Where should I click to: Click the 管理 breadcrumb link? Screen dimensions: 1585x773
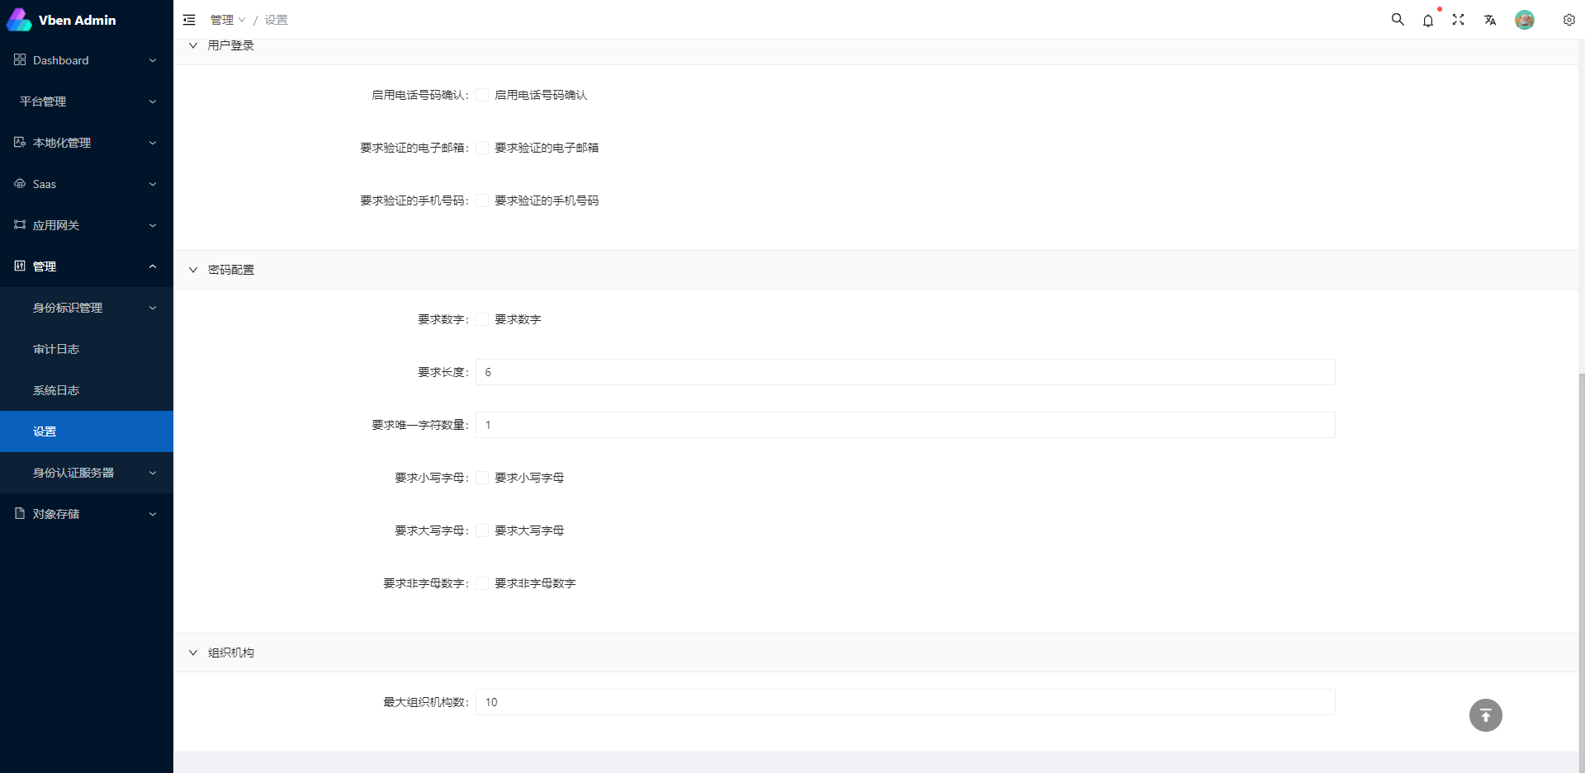(x=222, y=20)
